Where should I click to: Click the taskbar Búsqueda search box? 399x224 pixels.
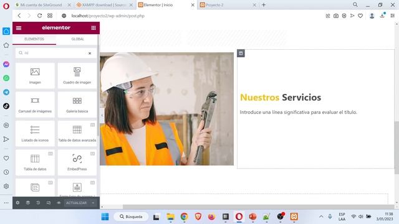coord(131,217)
